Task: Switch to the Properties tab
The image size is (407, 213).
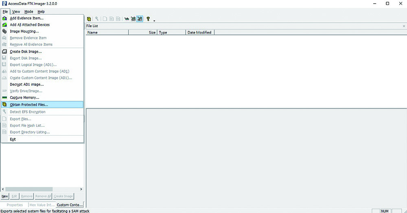Action: [15, 205]
